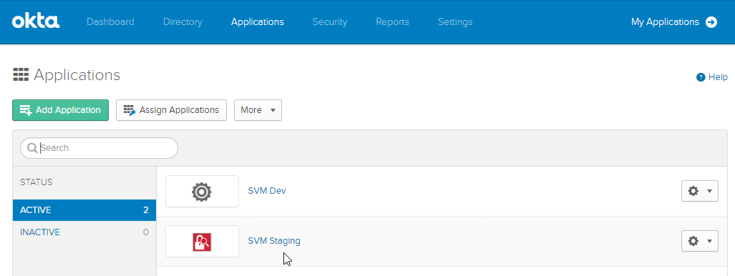This screenshot has height=276, width=735.
Task: Open SVM Staging settings gear dropdown
Action: pyautogui.click(x=699, y=241)
